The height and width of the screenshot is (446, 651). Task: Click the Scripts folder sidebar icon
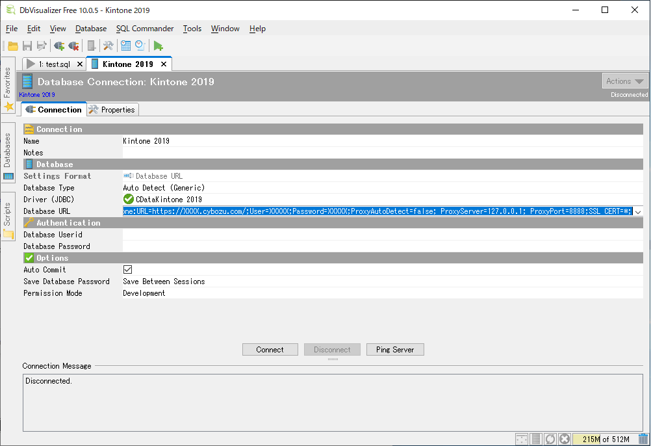(x=8, y=234)
